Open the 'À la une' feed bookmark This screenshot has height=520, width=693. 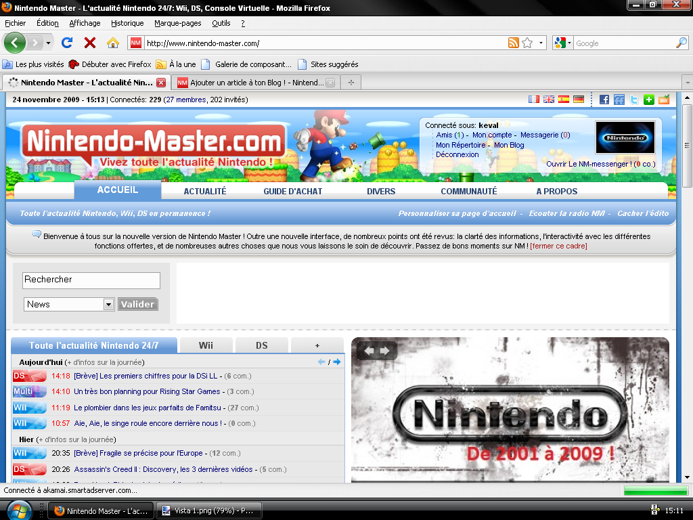point(176,64)
